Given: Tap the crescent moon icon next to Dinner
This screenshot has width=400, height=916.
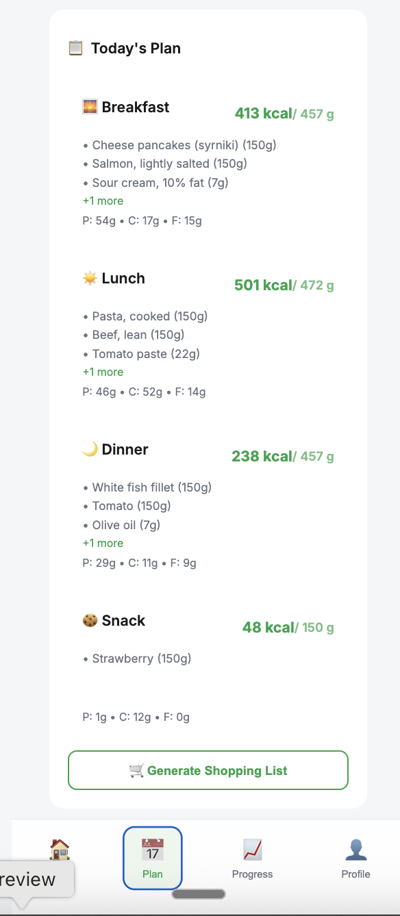Looking at the screenshot, I should pyautogui.click(x=89, y=449).
